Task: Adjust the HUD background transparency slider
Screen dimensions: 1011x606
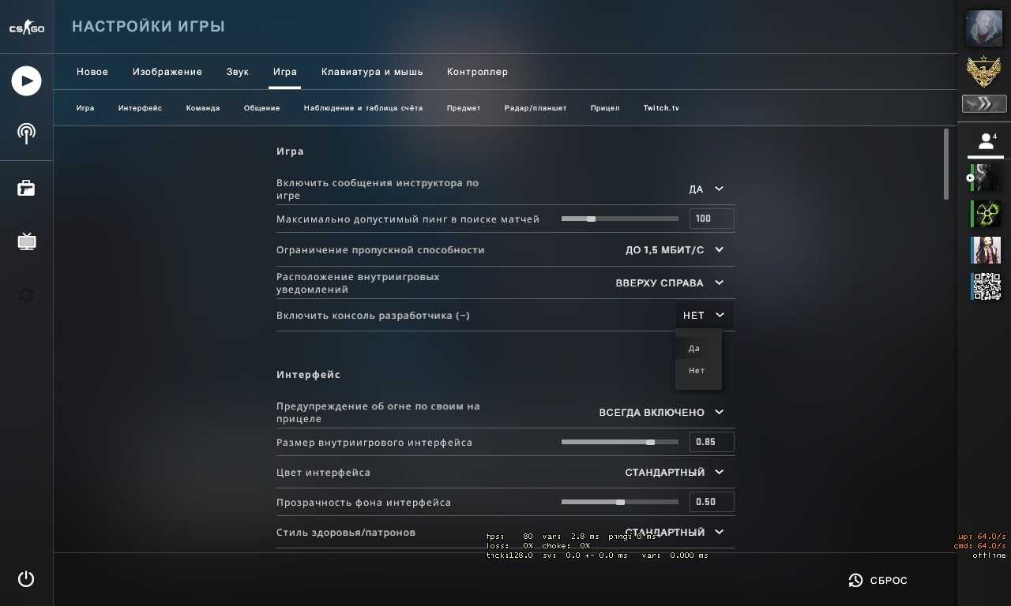Action: click(x=620, y=502)
